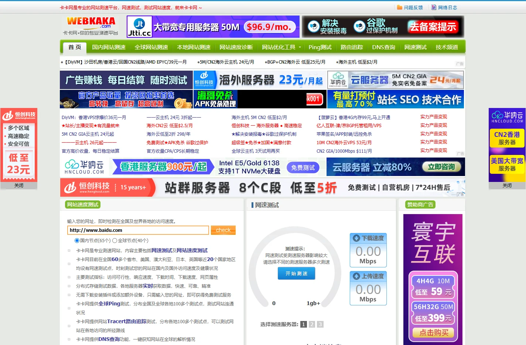
Task: Open the 网站速度诊断 menu item
Action: click(236, 47)
